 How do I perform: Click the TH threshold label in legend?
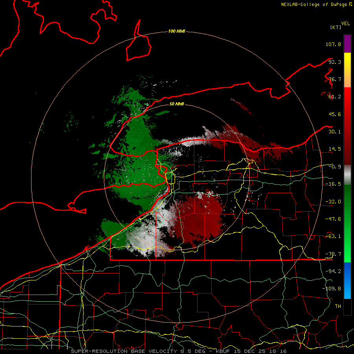338,306
